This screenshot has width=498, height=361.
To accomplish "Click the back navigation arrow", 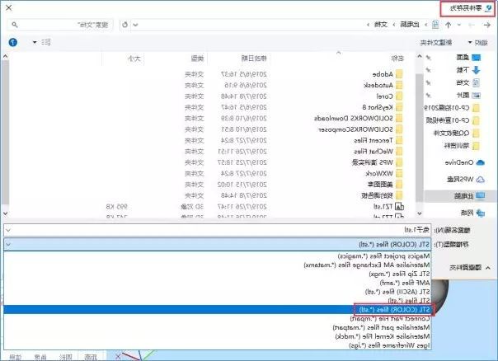I will point(487,25).
